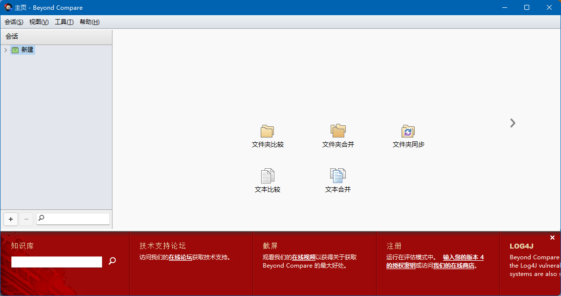The width and height of the screenshot is (561, 296).
Task: Close the red tips banner
Action: pyautogui.click(x=552, y=238)
